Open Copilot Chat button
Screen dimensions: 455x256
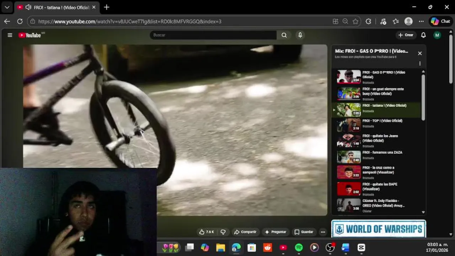[x=441, y=21]
